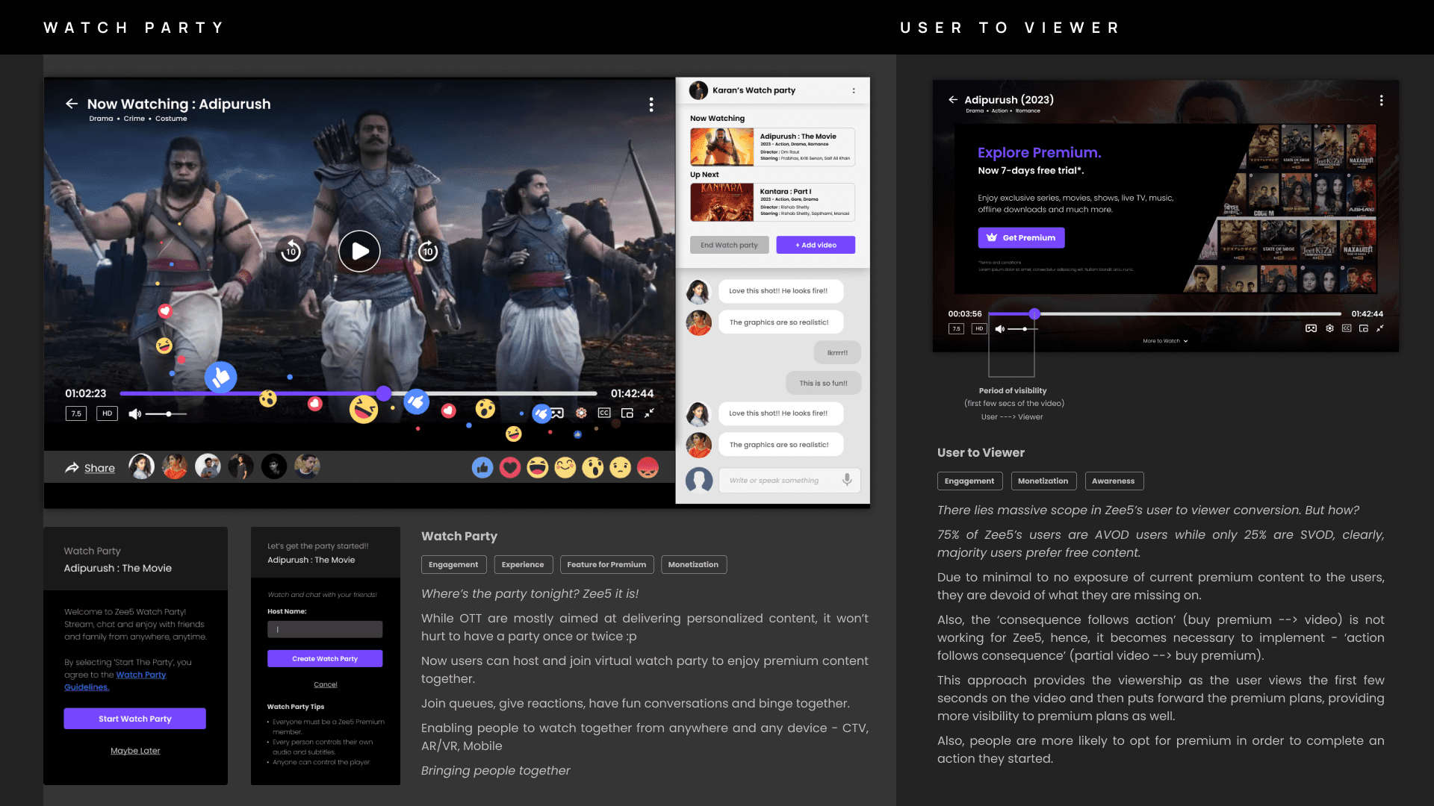Click Start Watch Party button
Image resolution: width=1434 pixels, height=806 pixels.
tap(135, 719)
